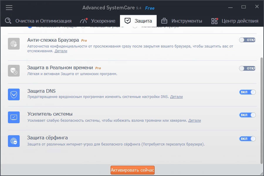This screenshot has width=264, height=176.
Task: Select the Защита tab
Action: pos(138,21)
